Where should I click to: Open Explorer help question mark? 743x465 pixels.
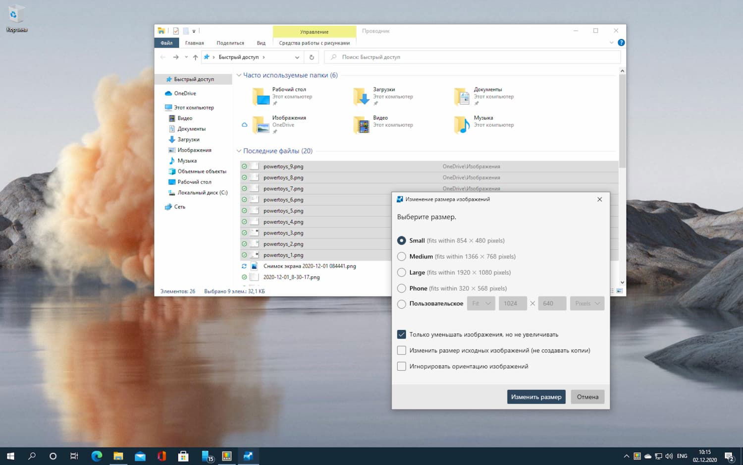coord(621,43)
